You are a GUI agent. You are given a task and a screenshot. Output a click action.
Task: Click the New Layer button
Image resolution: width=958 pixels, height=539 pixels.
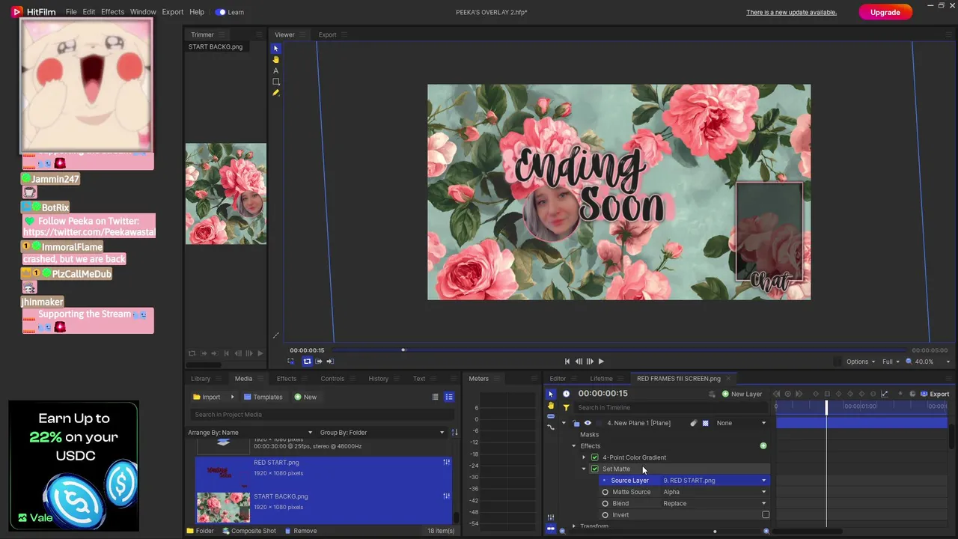tap(742, 394)
